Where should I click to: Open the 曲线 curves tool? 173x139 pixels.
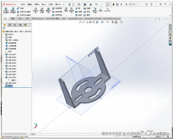(x=101, y=10)
